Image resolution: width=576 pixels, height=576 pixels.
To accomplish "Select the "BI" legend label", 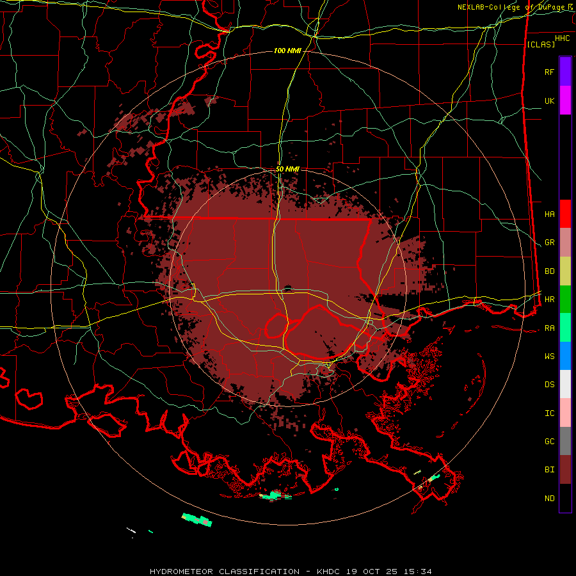I will pos(549,470).
